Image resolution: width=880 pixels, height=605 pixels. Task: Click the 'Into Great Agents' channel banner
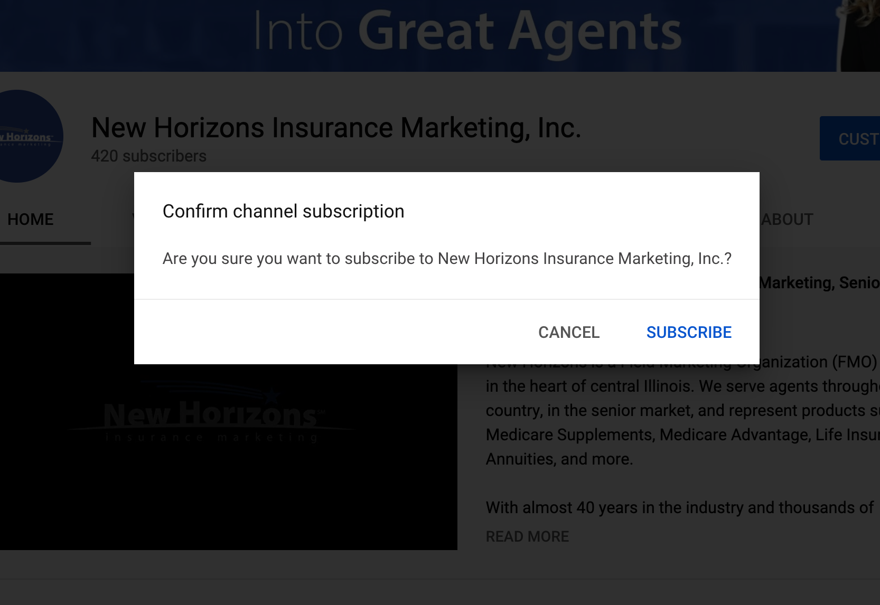440,35
